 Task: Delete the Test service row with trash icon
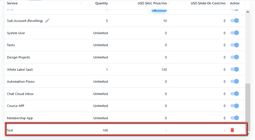coord(232,130)
